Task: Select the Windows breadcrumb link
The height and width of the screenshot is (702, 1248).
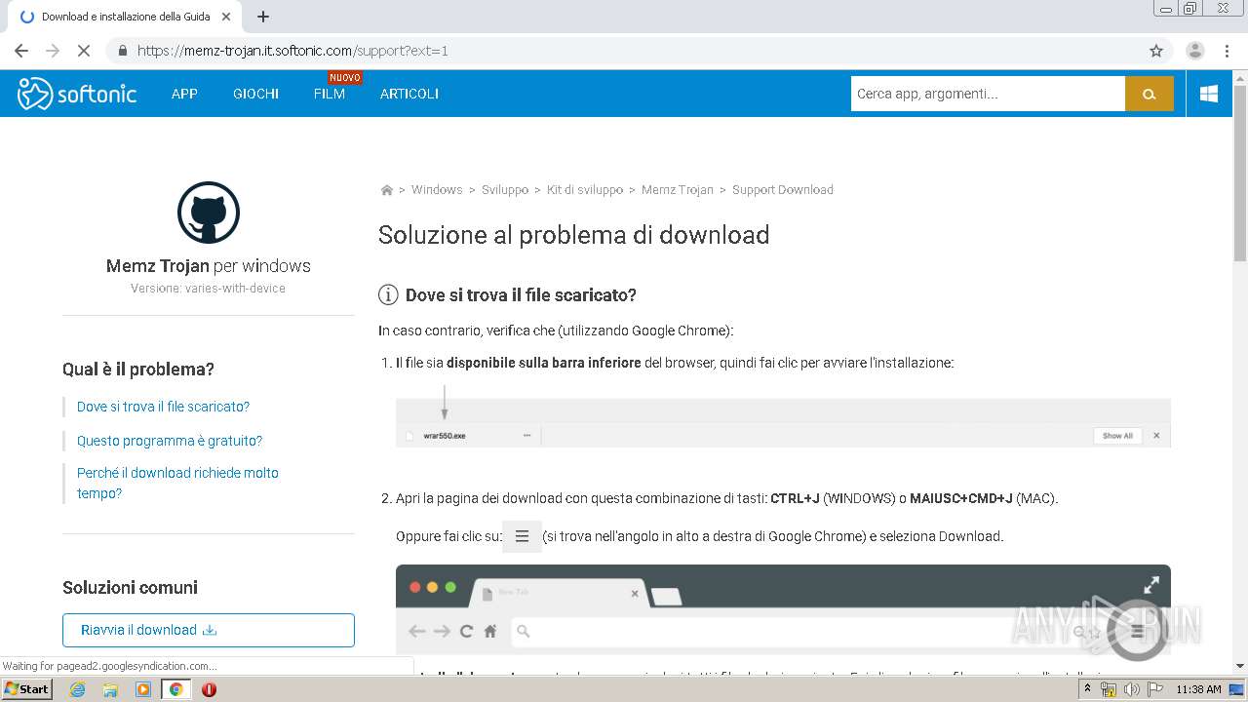Action: (x=437, y=190)
